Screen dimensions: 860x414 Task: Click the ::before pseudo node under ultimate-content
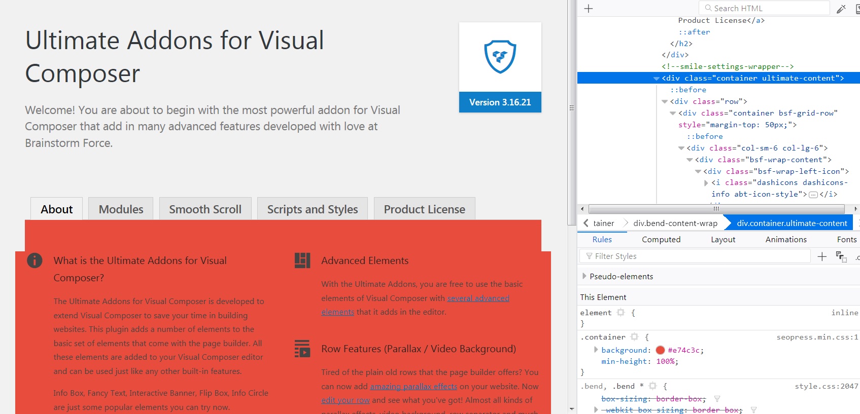688,90
